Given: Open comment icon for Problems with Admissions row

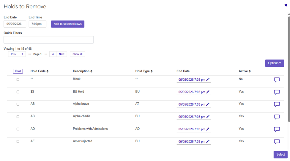Looking at the screenshot, I should 277,129.
